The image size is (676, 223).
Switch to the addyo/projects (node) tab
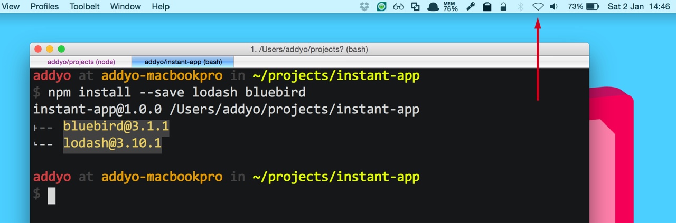tap(81, 62)
